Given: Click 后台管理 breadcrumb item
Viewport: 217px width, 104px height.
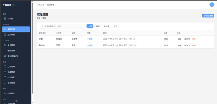Looking at the screenshot, I should 51,5.
